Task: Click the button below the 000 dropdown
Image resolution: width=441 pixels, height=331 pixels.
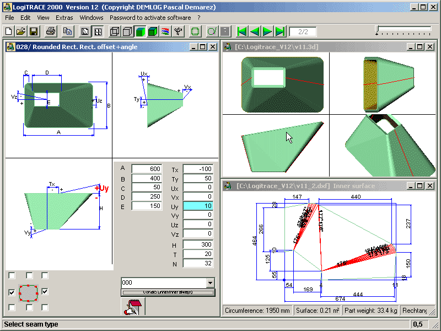Action: click(168, 292)
